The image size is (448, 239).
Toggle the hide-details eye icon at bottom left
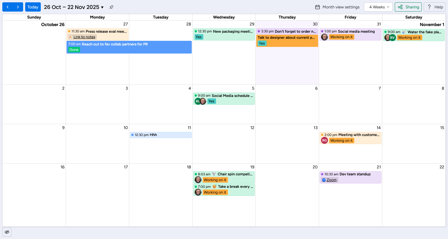tap(7, 232)
